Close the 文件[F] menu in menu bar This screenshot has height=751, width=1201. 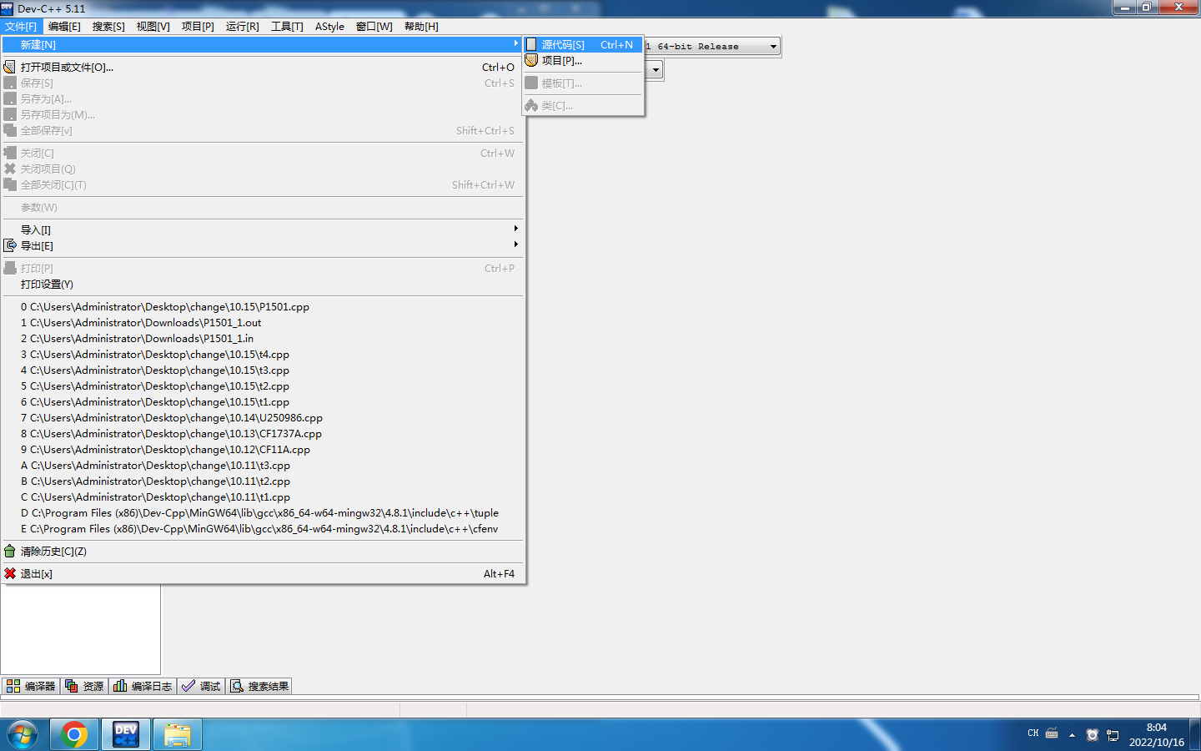point(21,27)
